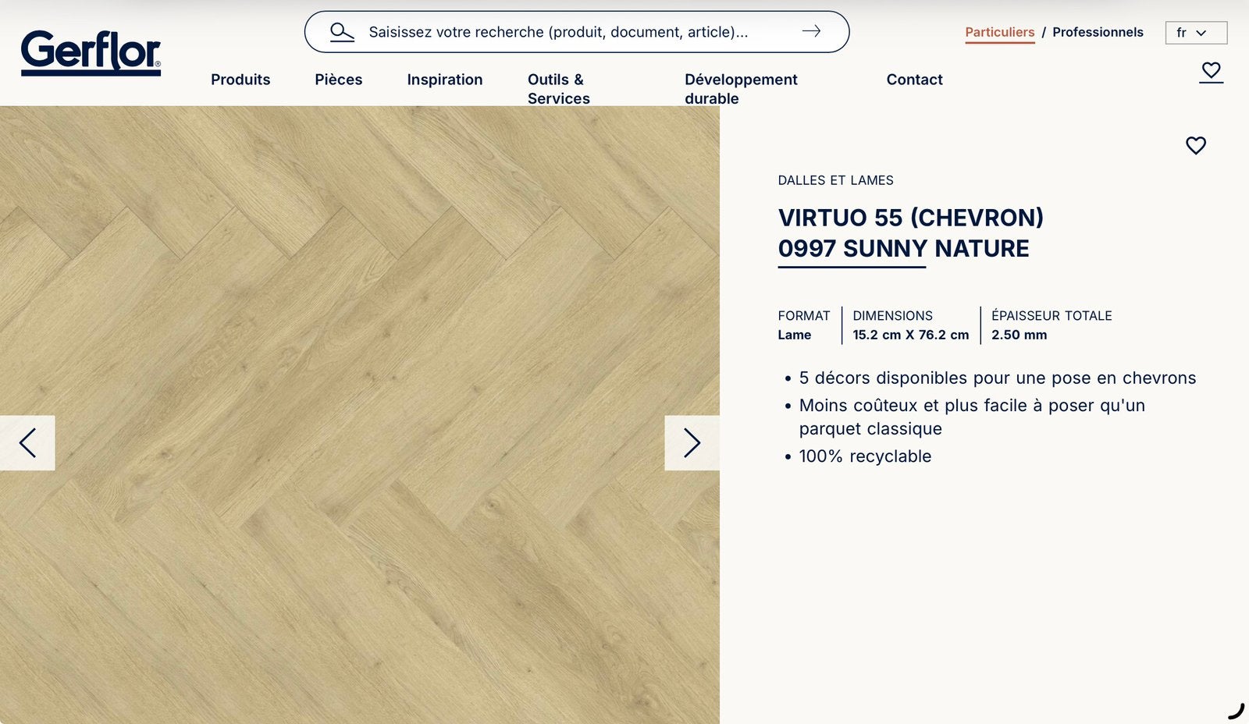
Task: Click the DALLES ET LAMES category label
Action: click(835, 180)
